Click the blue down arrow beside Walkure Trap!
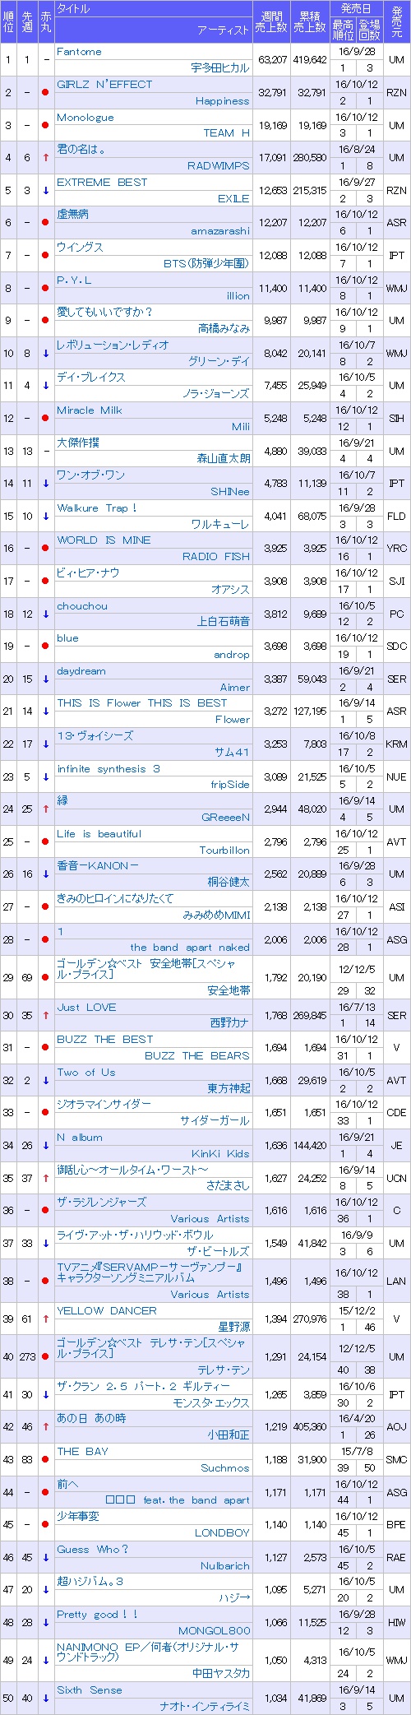This screenshot has height=1715, width=411. [x=45, y=517]
